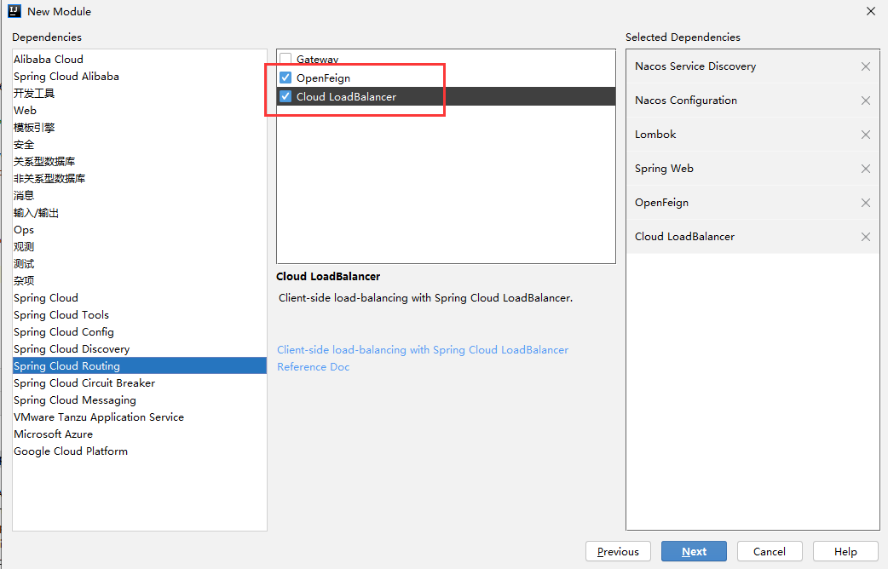
Task: Select the 观测 category
Action: click(139, 247)
